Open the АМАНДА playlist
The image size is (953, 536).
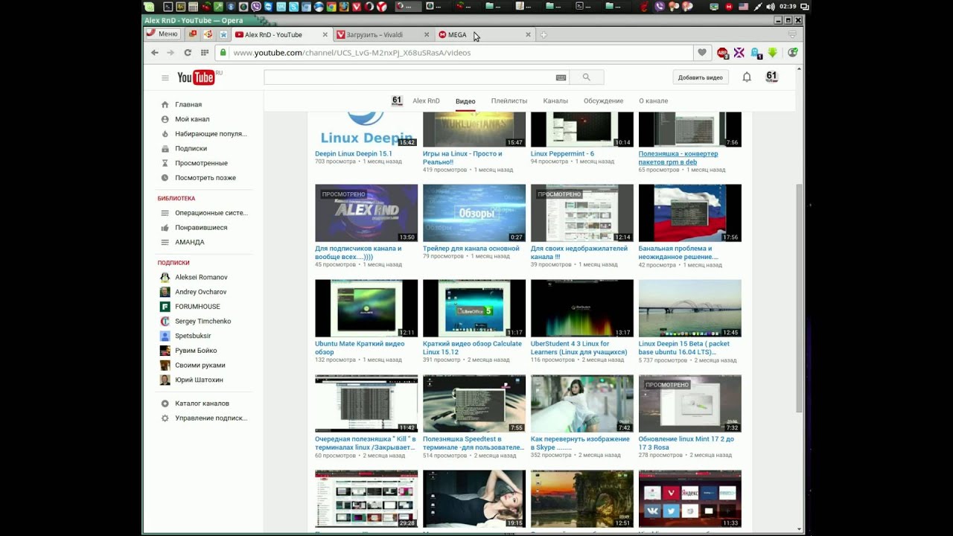189,242
